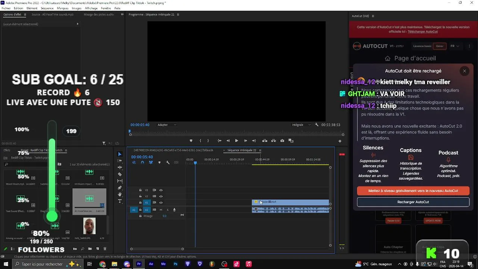Switch to the Effets tab

(7, 150)
